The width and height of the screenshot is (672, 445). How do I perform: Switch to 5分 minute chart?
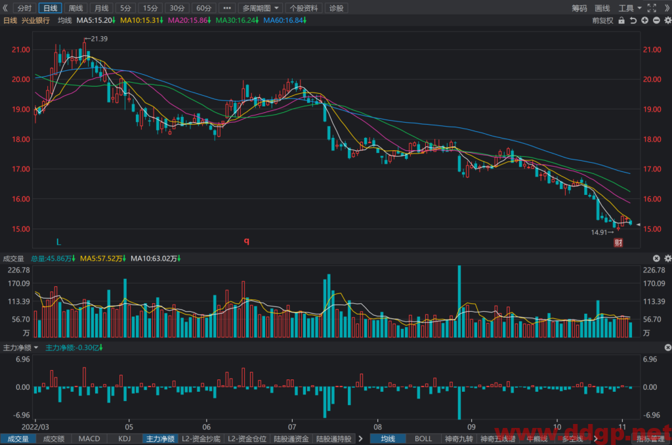(125, 8)
